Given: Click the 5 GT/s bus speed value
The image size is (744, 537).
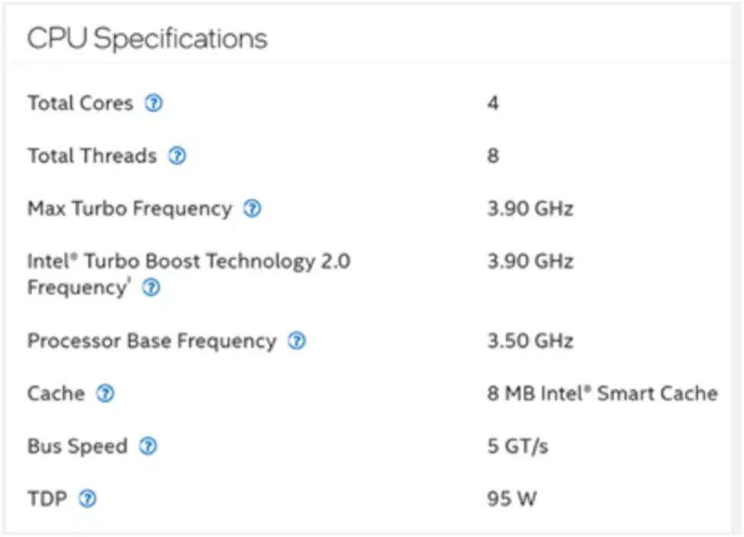Looking at the screenshot, I should pyautogui.click(x=517, y=446).
